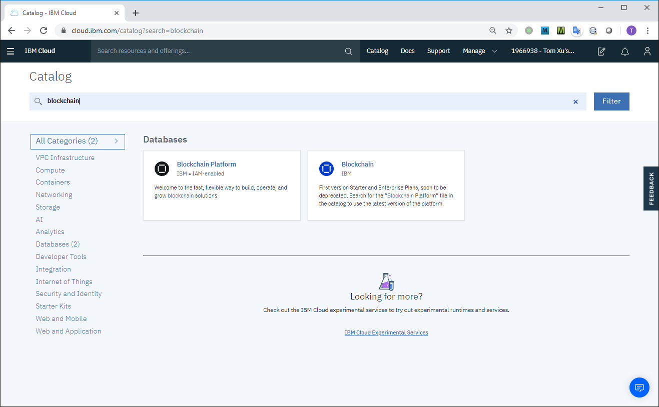Click the Filter button
Image resolution: width=659 pixels, height=407 pixels.
point(611,101)
